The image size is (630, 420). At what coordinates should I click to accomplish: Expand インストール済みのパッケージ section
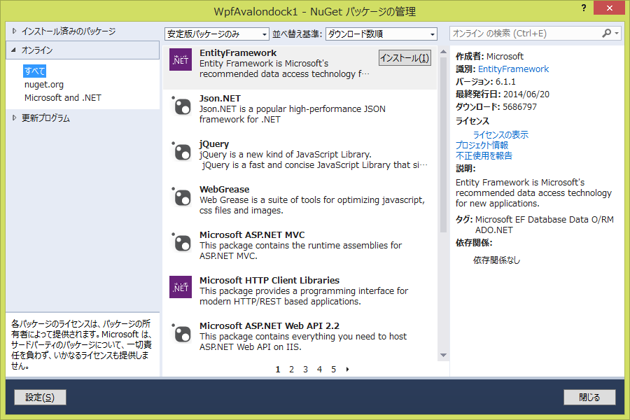(15, 31)
